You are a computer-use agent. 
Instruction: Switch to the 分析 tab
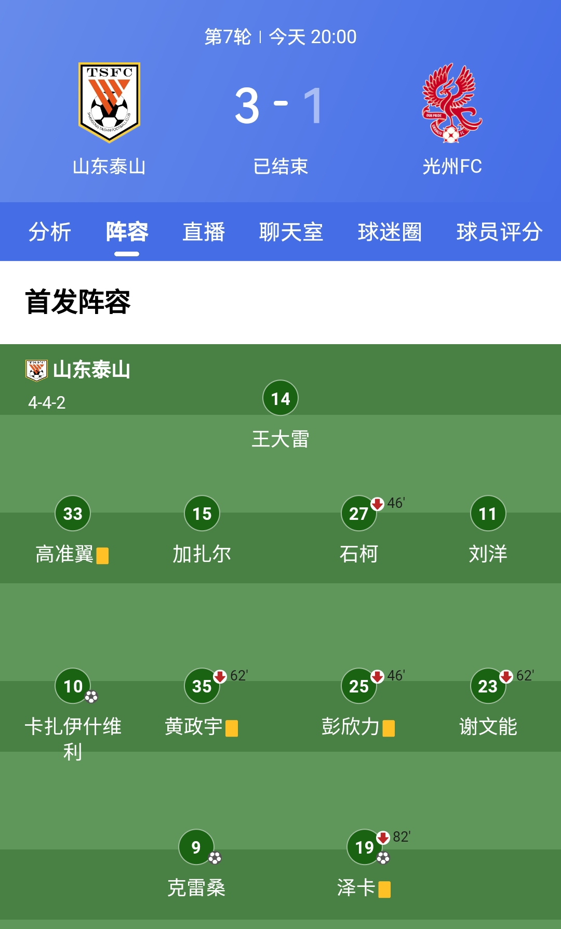49,232
